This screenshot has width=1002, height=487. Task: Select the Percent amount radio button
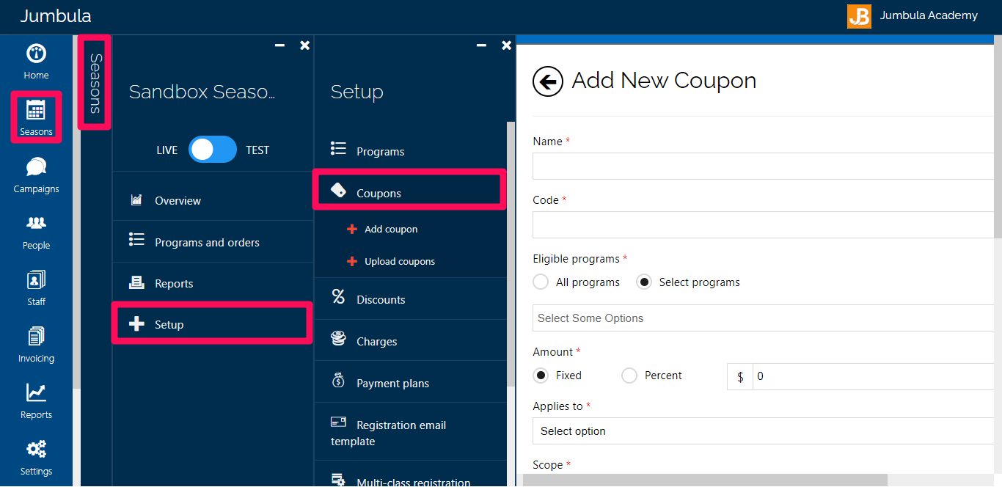tap(629, 376)
